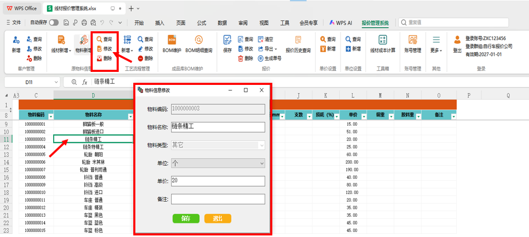This screenshot has width=529, height=237.
Task: Click 新增 in the 客户管理 group
Action: click(16, 44)
